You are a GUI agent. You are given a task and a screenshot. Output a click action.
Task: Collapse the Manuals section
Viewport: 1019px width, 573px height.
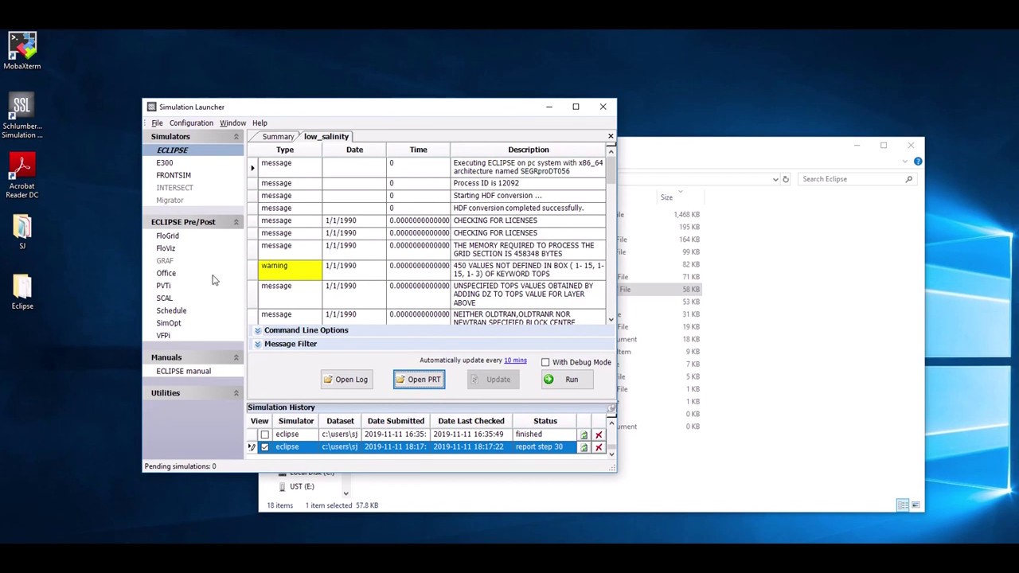(236, 357)
